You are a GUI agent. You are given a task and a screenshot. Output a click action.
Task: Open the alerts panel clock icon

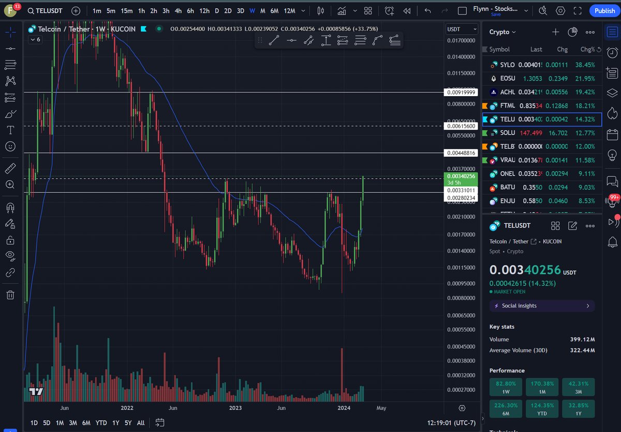coord(612,52)
